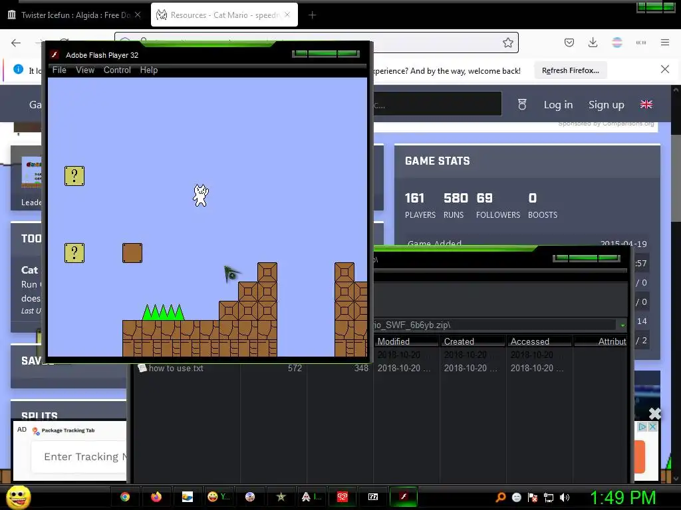Click the Log in link

(558, 104)
